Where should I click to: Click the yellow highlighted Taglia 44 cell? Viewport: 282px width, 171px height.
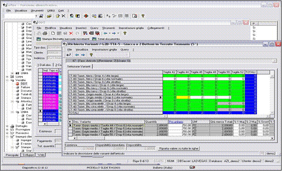tap(183, 97)
